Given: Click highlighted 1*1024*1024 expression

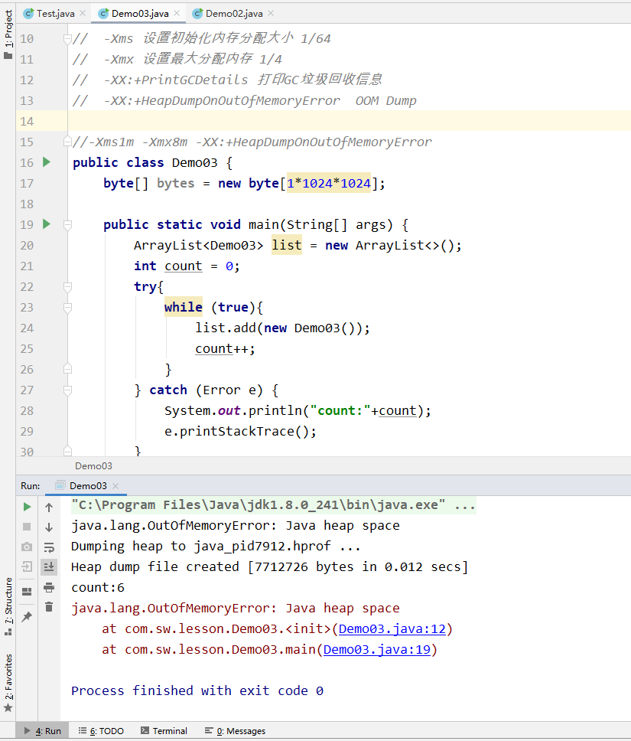Looking at the screenshot, I should [x=329, y=184].
